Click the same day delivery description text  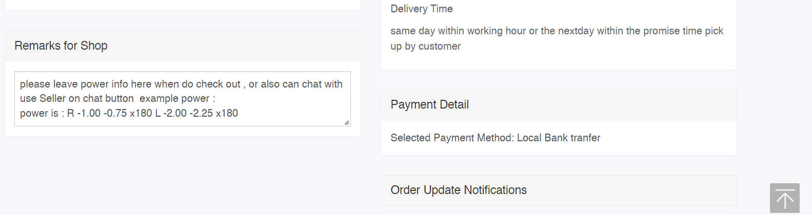(557, 31)
